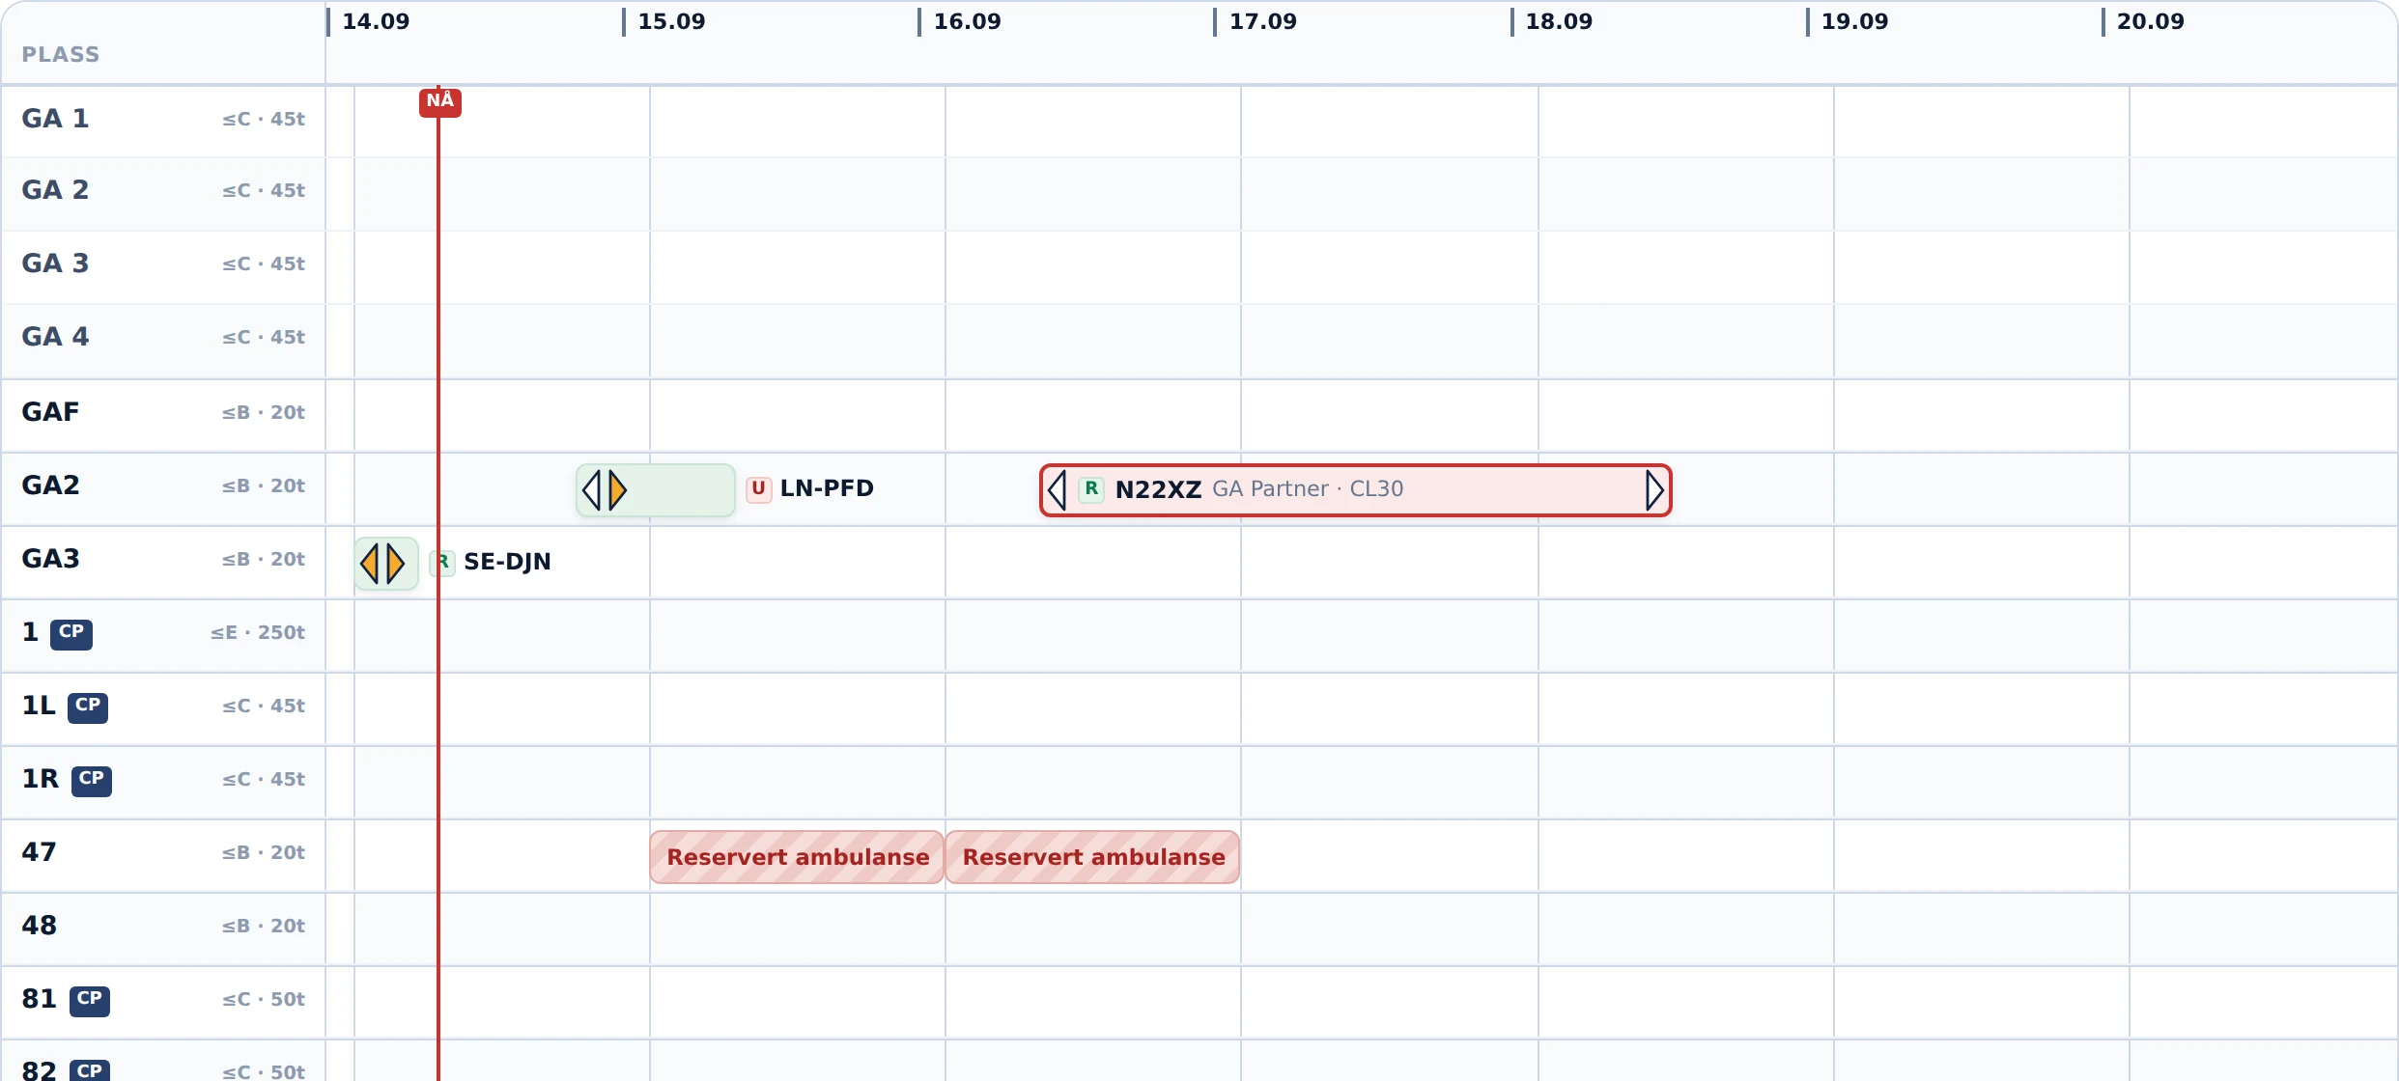Screen dimensions: 2399x1081
Task: Click left outline arrow on LN-PFD block
Action: pos(592,490)
